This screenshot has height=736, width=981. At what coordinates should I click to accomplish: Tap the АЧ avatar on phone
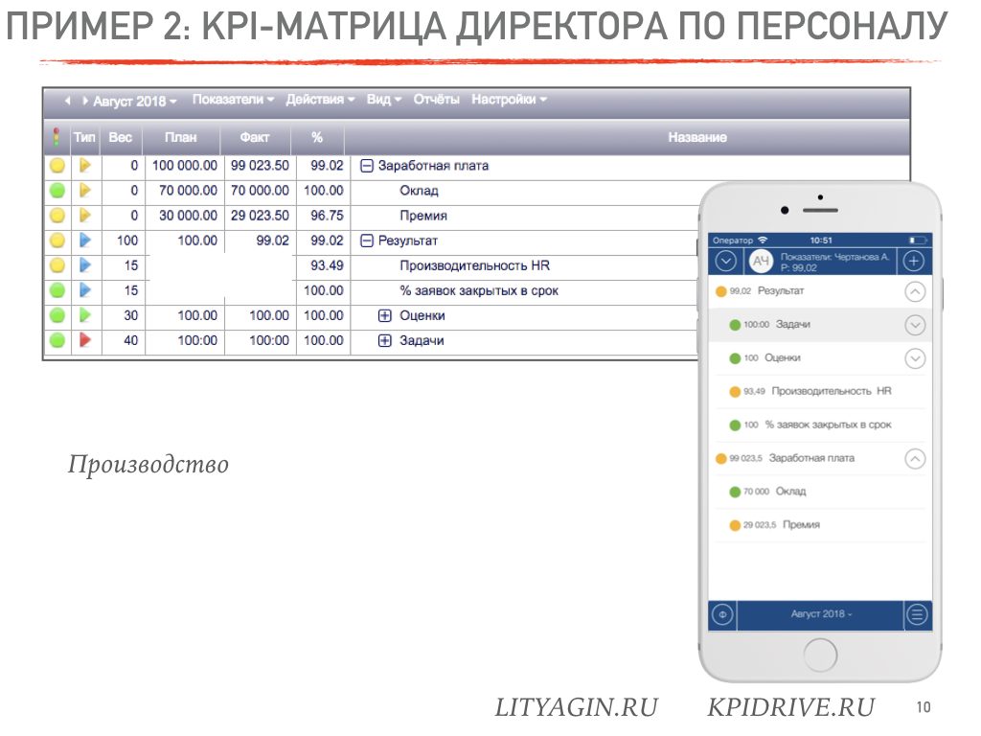(x=761, y=261)
